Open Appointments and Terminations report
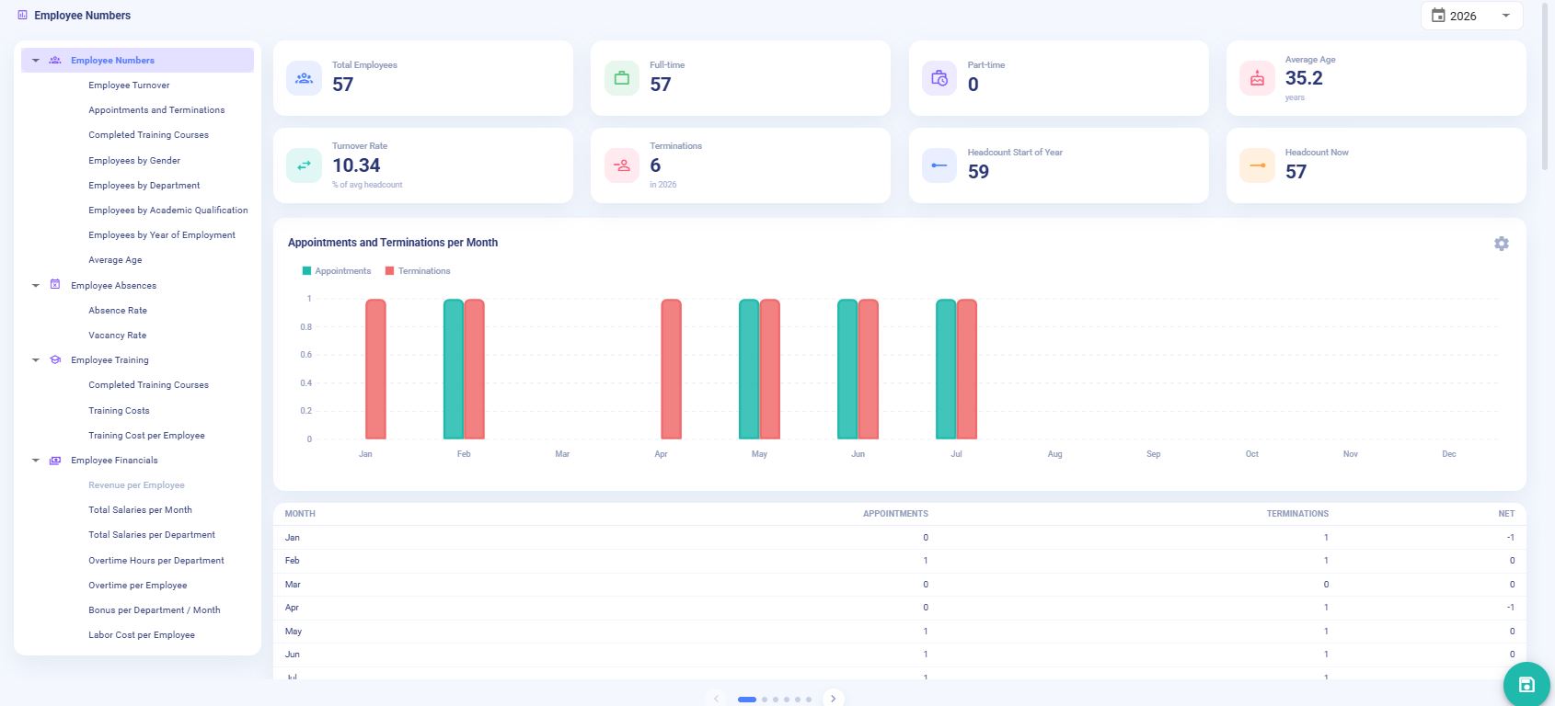This screenshot has width=1555, height=706. (x=156, y=110)
